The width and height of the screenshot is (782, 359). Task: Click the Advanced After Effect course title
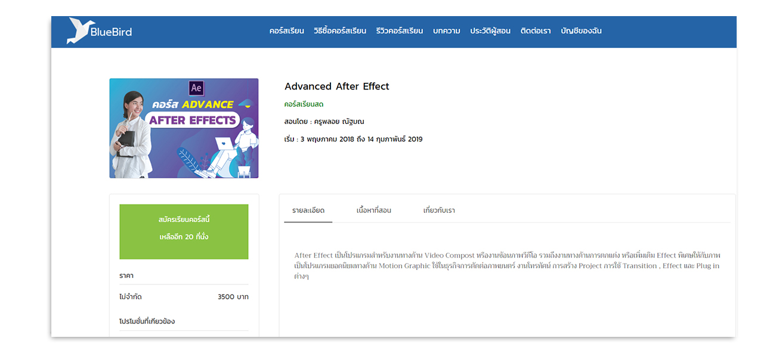point(337,86)
